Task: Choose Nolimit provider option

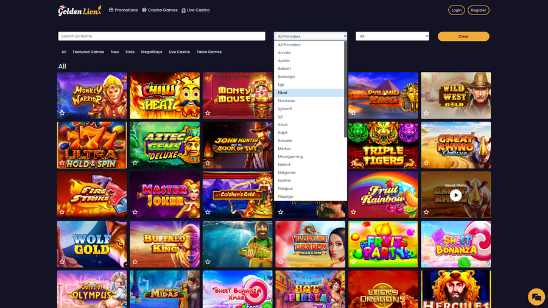Action: tap(309, 181)
